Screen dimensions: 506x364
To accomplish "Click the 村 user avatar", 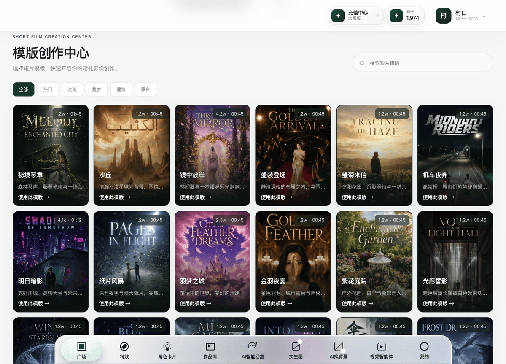I will [443, 16].
